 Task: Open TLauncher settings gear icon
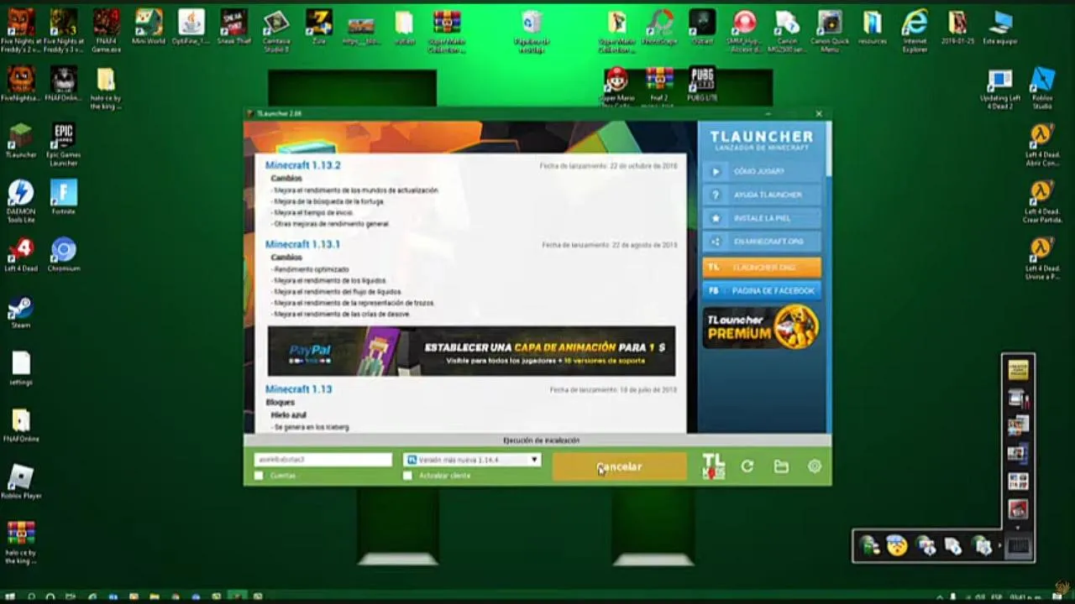click(x=815, y=466)
